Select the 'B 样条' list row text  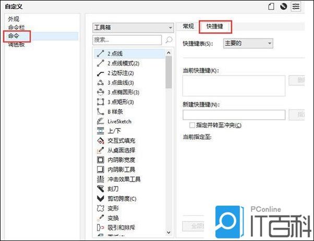coord(115,112)
